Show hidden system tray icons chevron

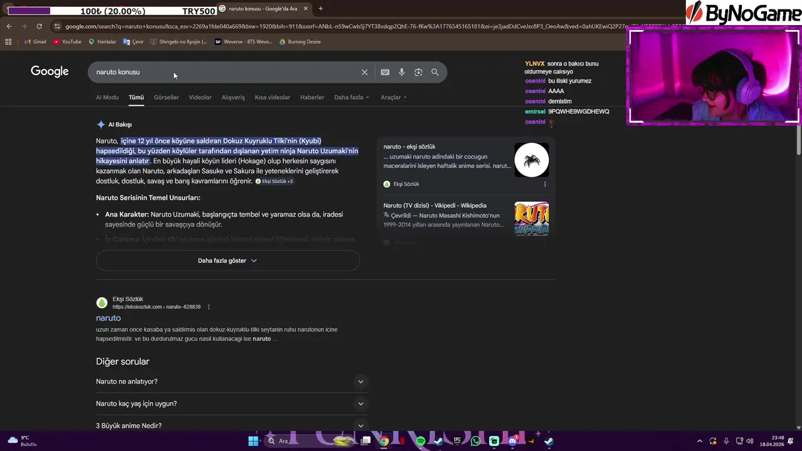pos(699,441)
